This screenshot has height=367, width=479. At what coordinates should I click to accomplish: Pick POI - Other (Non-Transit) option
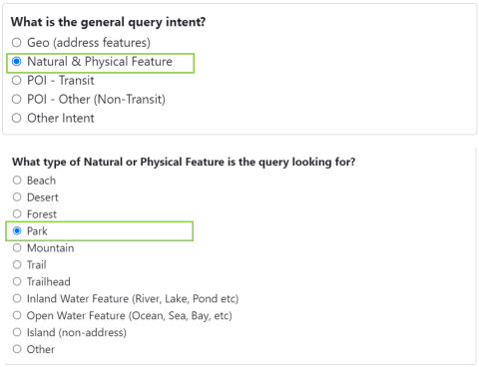[17, 99]
